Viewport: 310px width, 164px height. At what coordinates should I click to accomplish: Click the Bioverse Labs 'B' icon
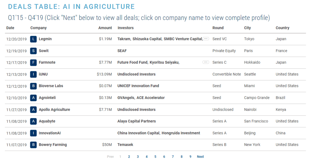(x=33, y=86)
